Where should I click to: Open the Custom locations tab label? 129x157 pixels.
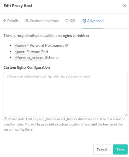coord(44,21)
